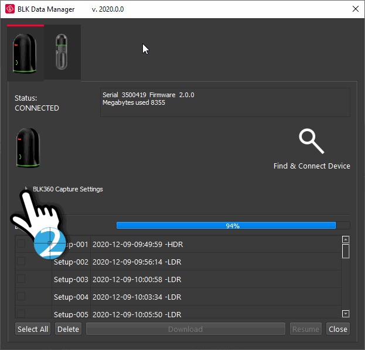Image resolution: width=365 pixels, height=350 pixels.
Task: Select the BLK360 scanner device tab
Action: (x=25, y=53)
